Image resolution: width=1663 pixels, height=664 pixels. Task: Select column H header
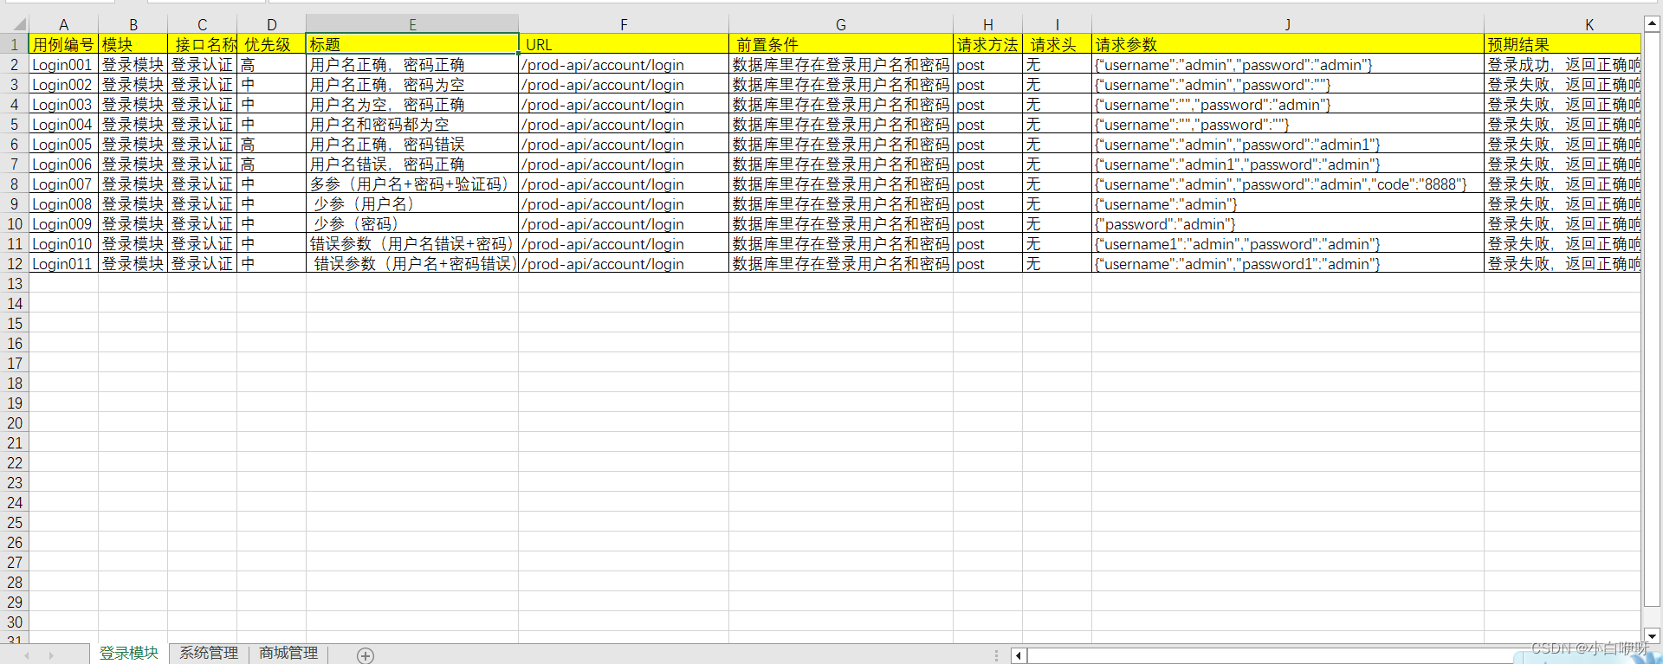pos(987,24)
